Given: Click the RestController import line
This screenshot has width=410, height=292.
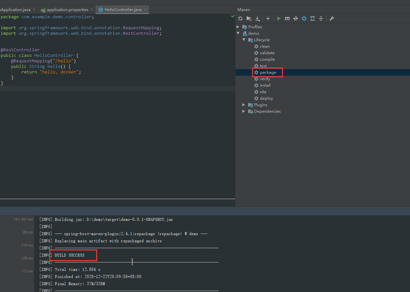Looking at the screenshot, I should (81, 33).
